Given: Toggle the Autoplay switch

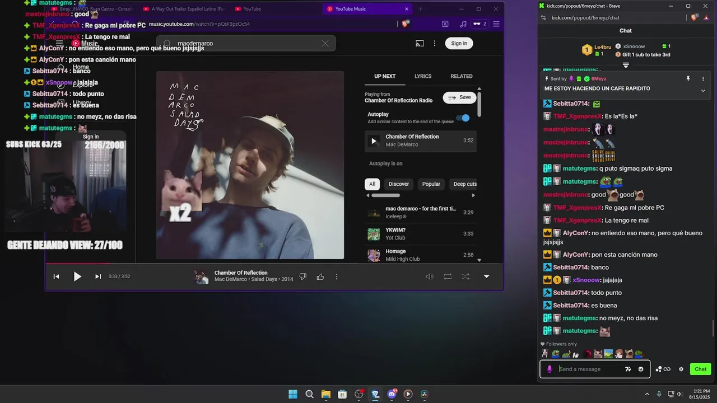Looking at the screenshot, I should tap(463, 118).
